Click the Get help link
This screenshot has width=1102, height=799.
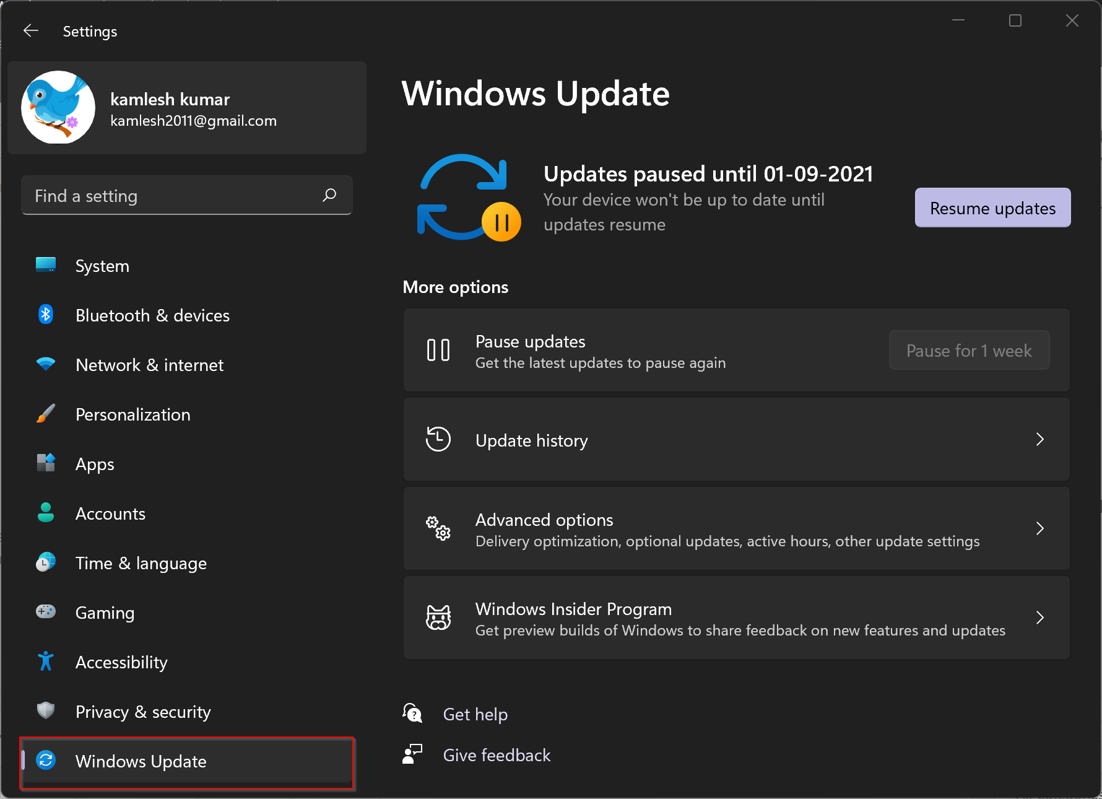coord(475,715)
